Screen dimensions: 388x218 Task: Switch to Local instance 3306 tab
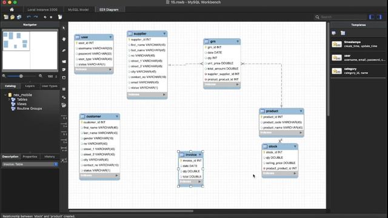pyautogui.click(x=42, y=10)
